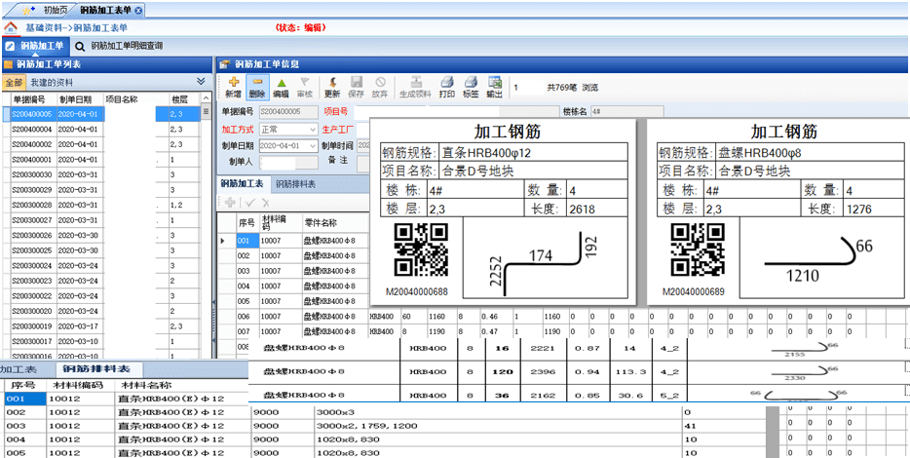Click the magnifier icon of 钢筋加工单明细查询
The height and width of the screenshot is (458, 910).
pos(80,46)
